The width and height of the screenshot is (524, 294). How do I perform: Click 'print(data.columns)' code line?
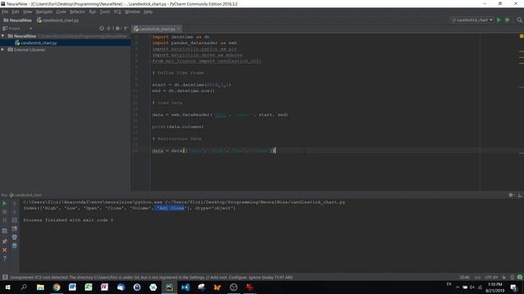[x=178, y=127]
